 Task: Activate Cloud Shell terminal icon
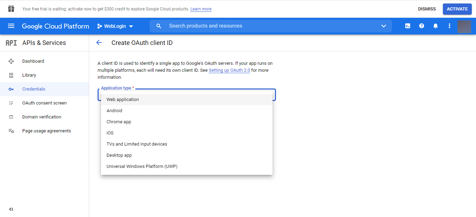coord(408,26)
